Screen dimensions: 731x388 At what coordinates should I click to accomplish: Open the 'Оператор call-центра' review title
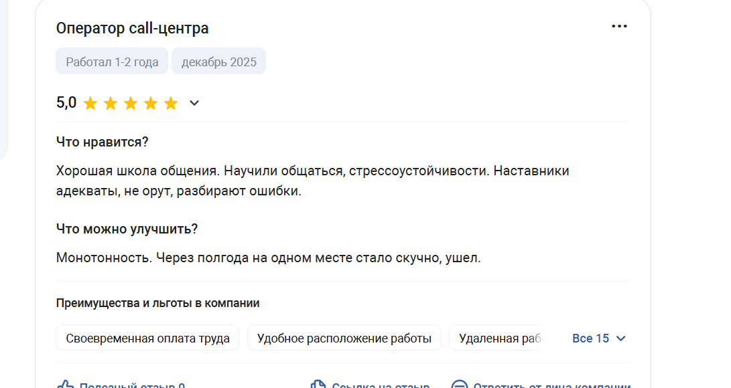(x=133, y=28)
